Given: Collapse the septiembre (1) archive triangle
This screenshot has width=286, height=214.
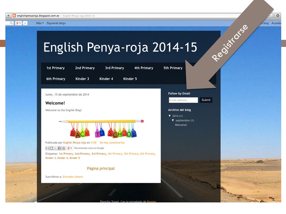Looking at the screenshot, I should point(173,120).
